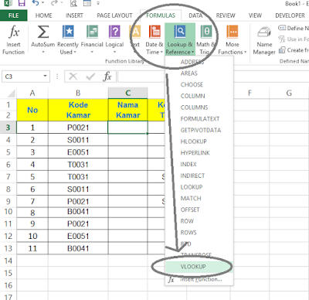Screen dimensions: 309x300
Task: Select the column B header
Action: click(x=78, y=93)
